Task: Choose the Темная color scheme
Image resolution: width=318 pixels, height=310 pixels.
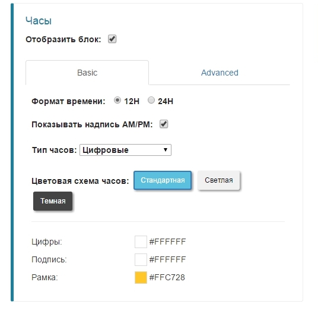Action: click(53, 201)
